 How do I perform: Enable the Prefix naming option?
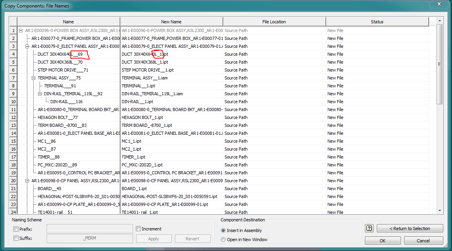(x=16, y=228)
